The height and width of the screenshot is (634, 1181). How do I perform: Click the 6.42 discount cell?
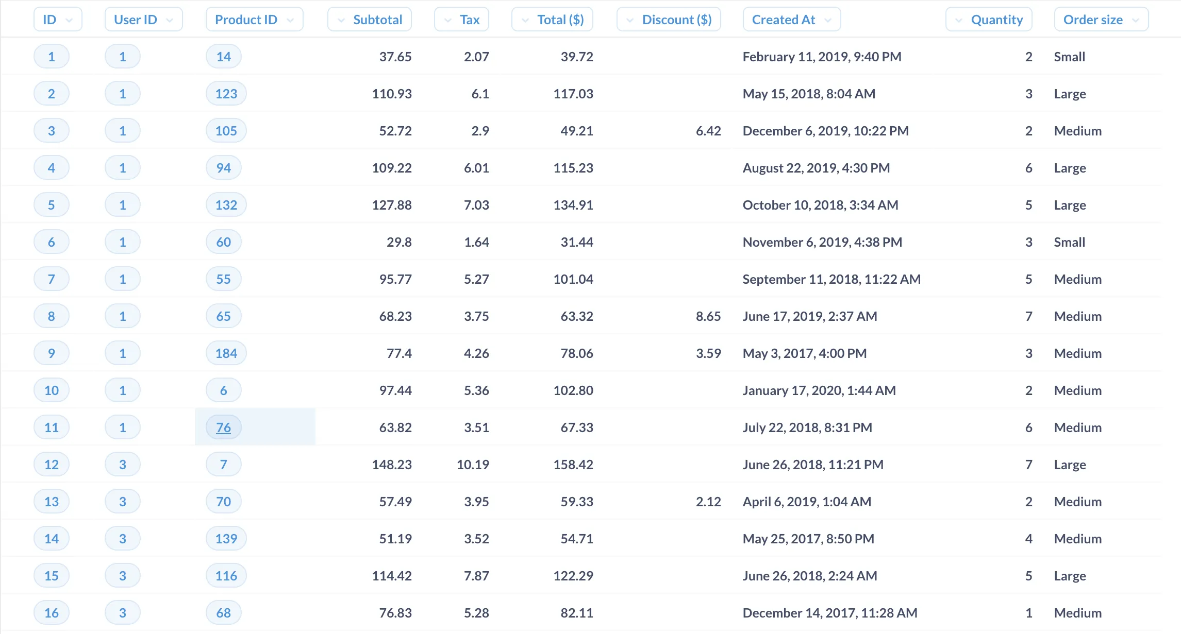[708, 131]
